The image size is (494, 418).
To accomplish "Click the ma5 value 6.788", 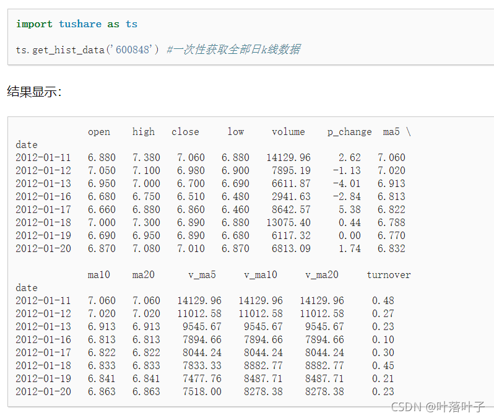I will point(391,222).
